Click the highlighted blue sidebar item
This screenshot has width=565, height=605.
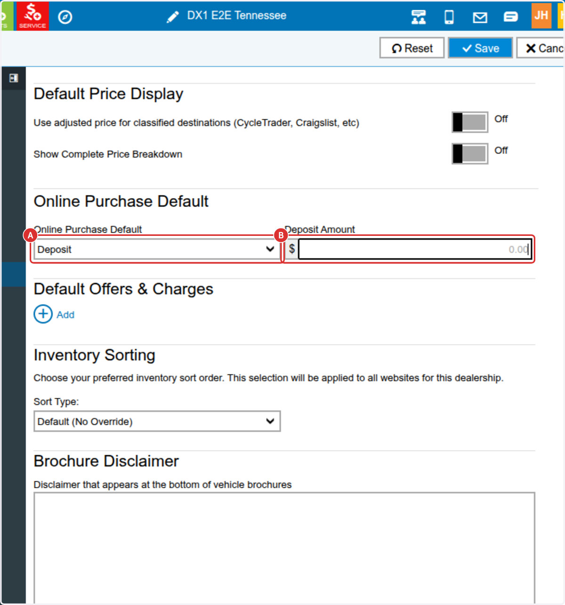click(x=14, y=274)
